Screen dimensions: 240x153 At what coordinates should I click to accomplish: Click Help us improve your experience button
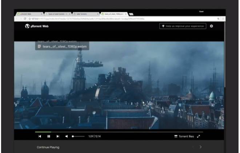coord(183,26)
